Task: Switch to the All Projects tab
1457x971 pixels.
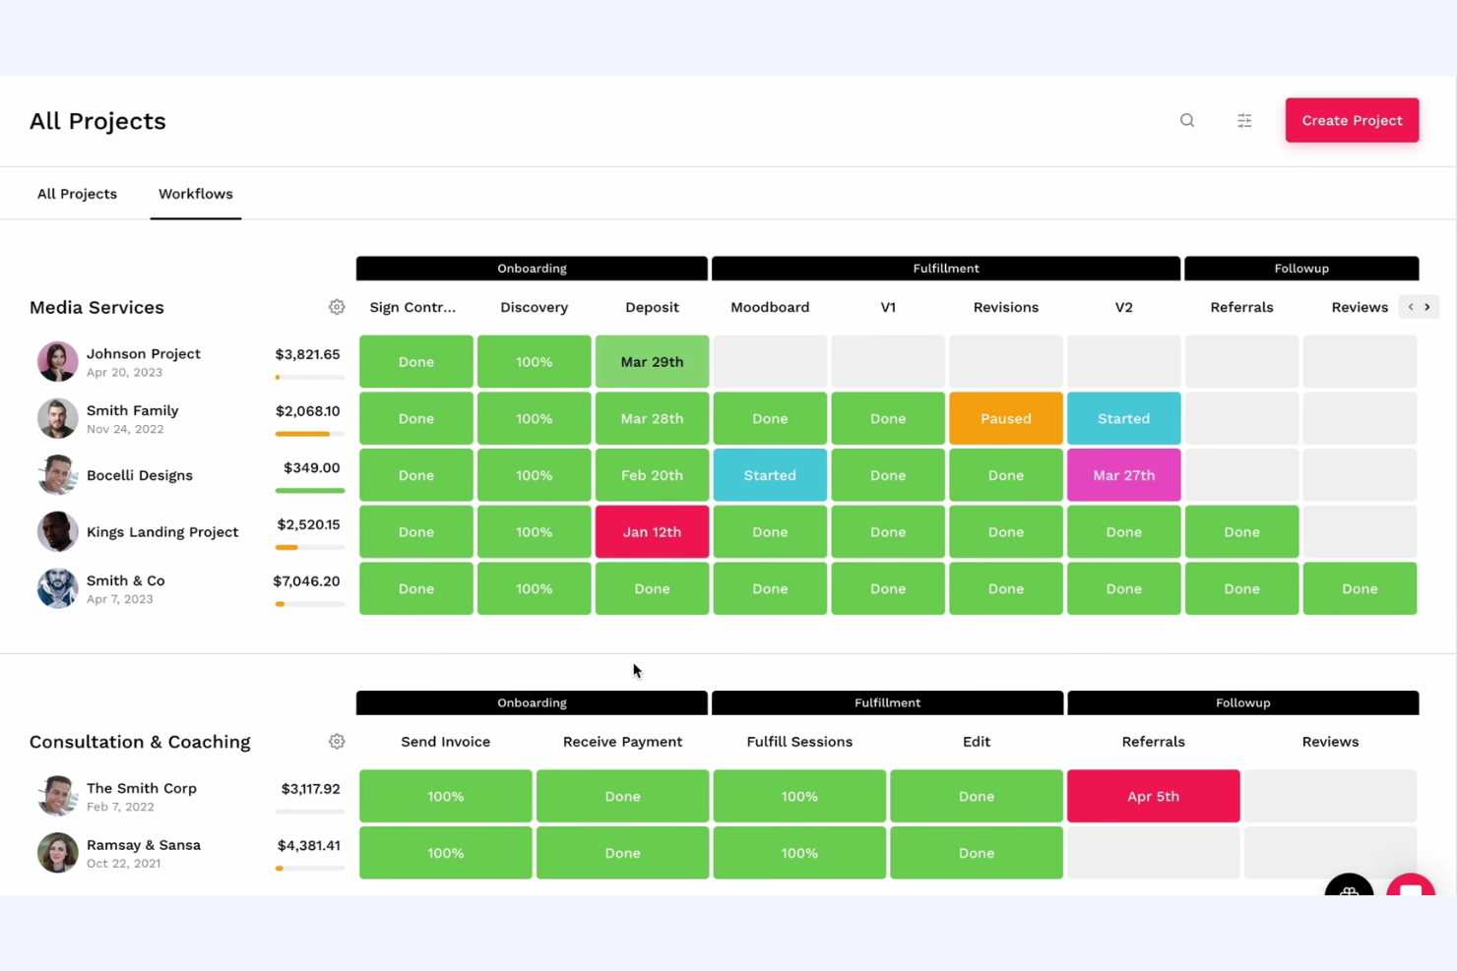Action: coord(77,194)
